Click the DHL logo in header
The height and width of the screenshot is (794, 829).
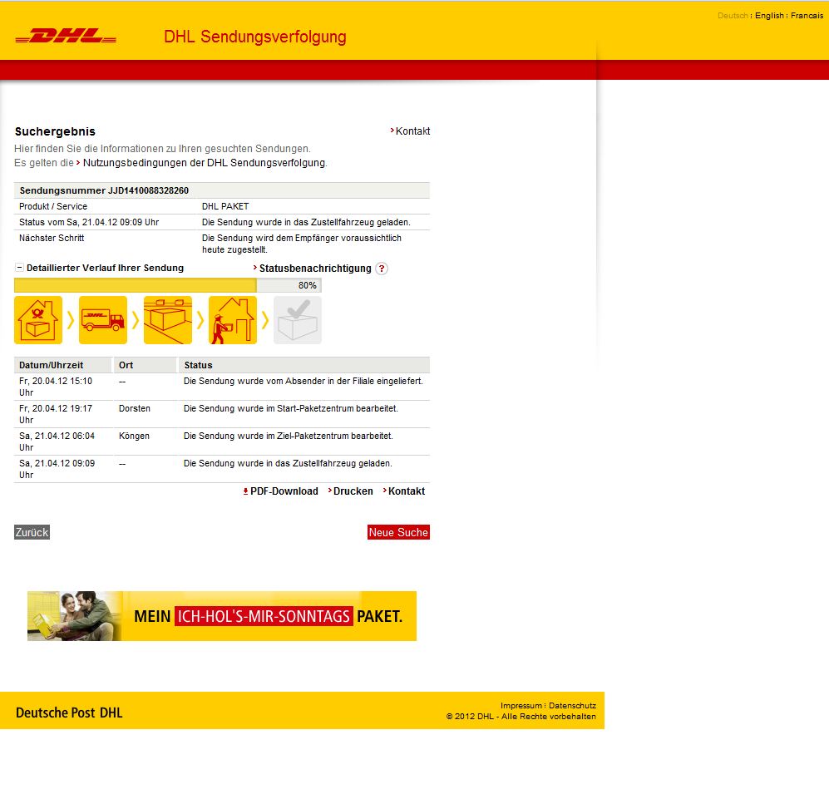66,36
